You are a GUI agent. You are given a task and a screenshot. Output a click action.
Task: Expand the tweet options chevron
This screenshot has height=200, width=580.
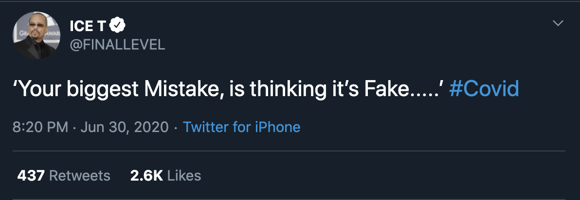pos(558,23)
